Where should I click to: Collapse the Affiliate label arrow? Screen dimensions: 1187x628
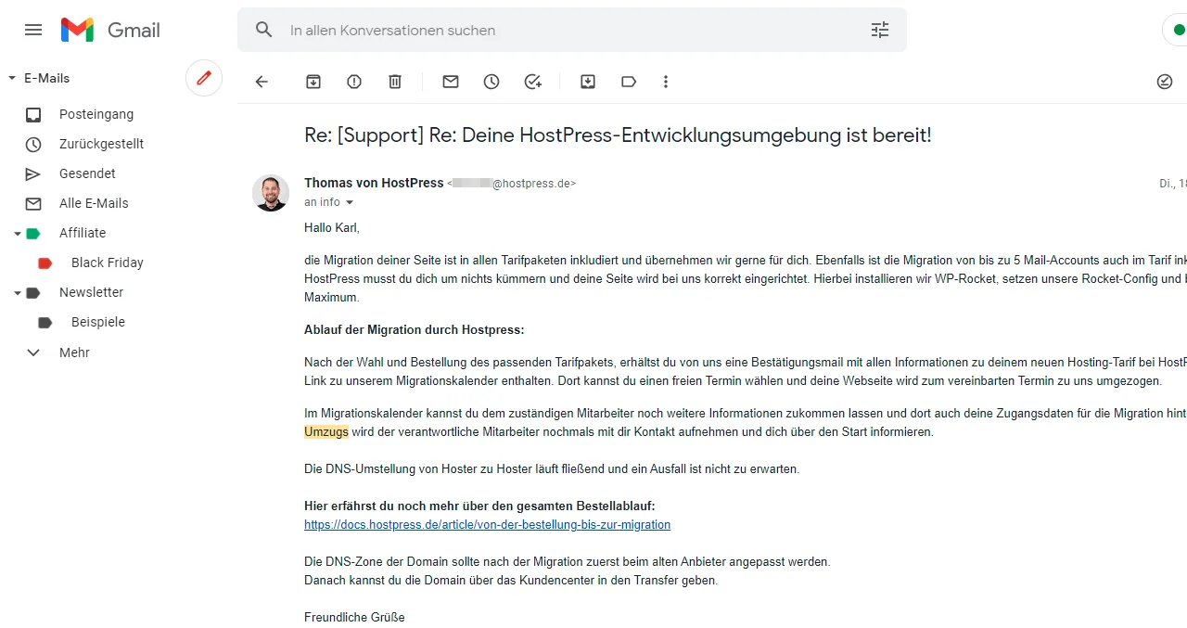(x=17, y=234)
